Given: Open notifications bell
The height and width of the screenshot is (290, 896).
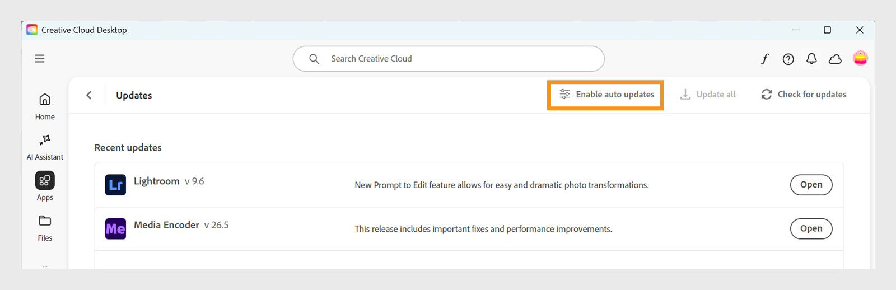Looking at the screenshot, I should click(811, 59).
